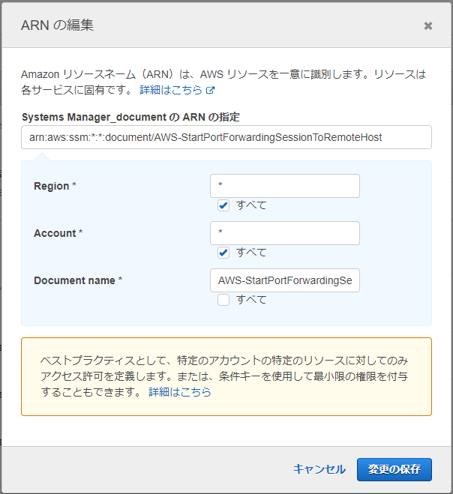
Task: Open 詳細はこちら link in the description
Action: [x=171, y=90]
